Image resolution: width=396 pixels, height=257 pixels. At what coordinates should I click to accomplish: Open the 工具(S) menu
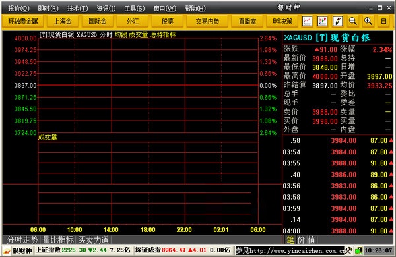point(135,9)
